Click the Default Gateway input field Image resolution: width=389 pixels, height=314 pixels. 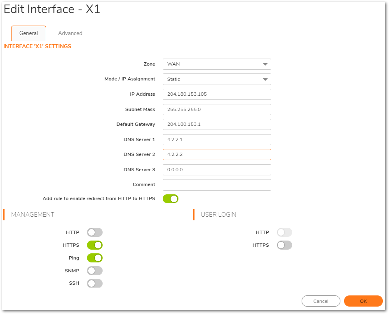(x=217, y=125)
